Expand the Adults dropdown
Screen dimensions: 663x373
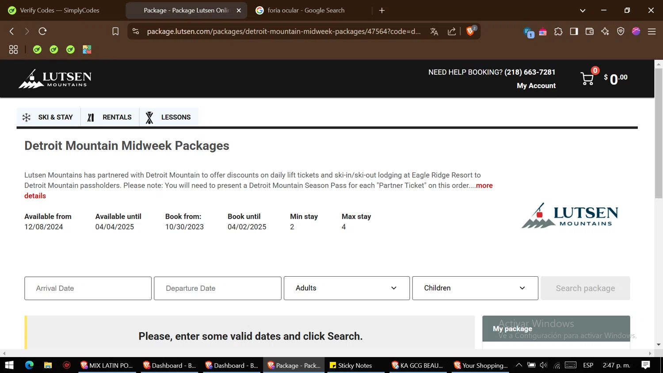pos(347,288)
